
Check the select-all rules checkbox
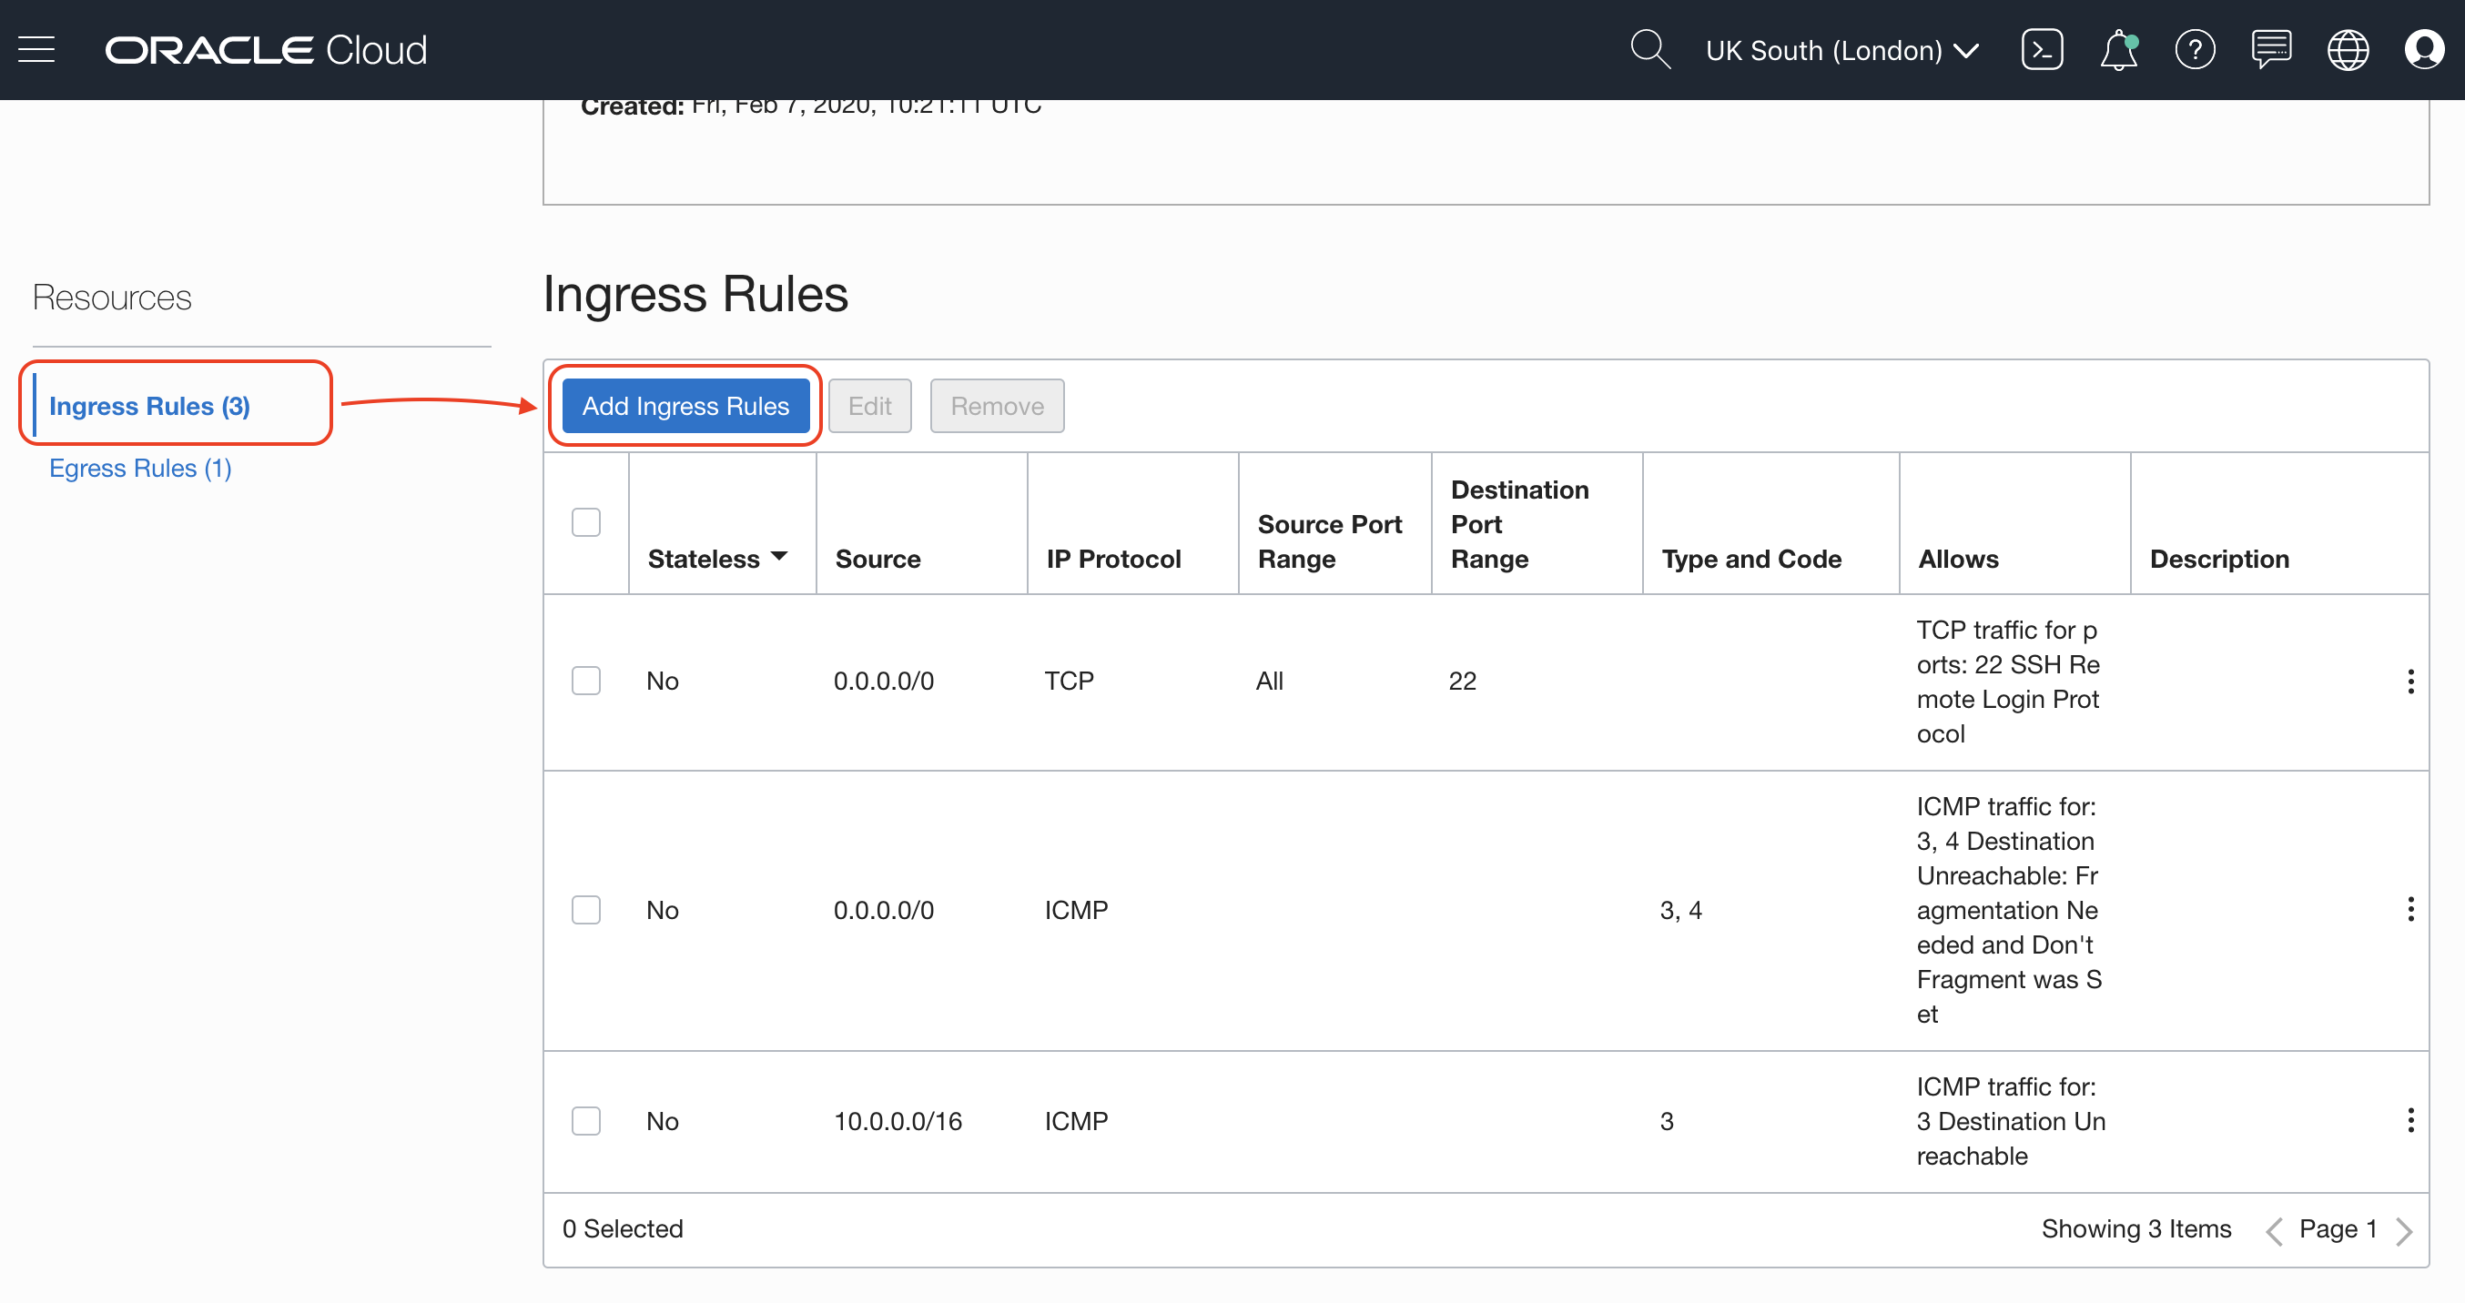point(585,522)
